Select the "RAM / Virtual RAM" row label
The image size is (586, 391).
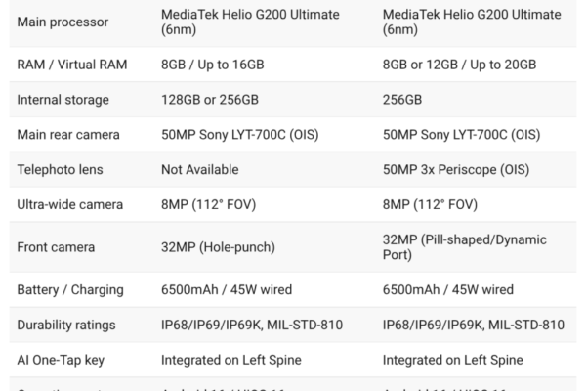(x=71, y=65)
